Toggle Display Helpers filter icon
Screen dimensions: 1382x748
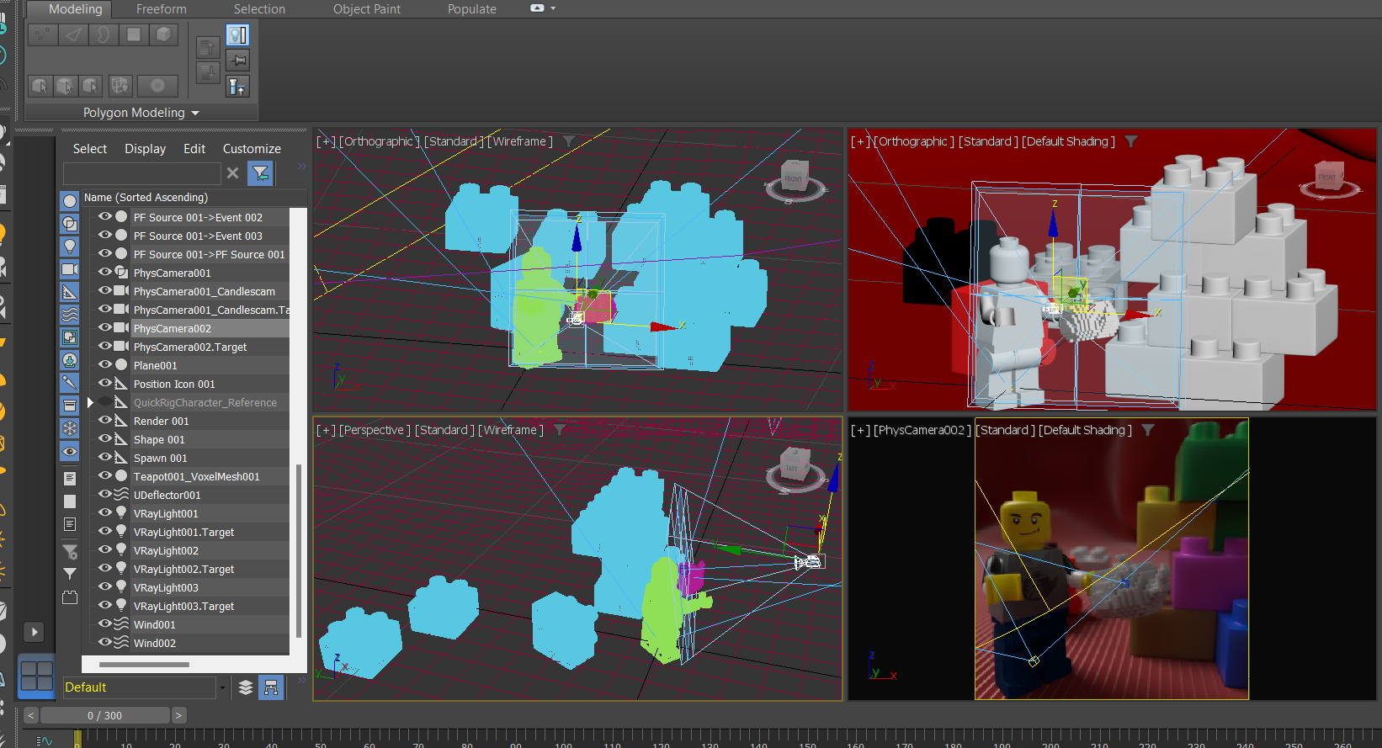pos(70,292)
